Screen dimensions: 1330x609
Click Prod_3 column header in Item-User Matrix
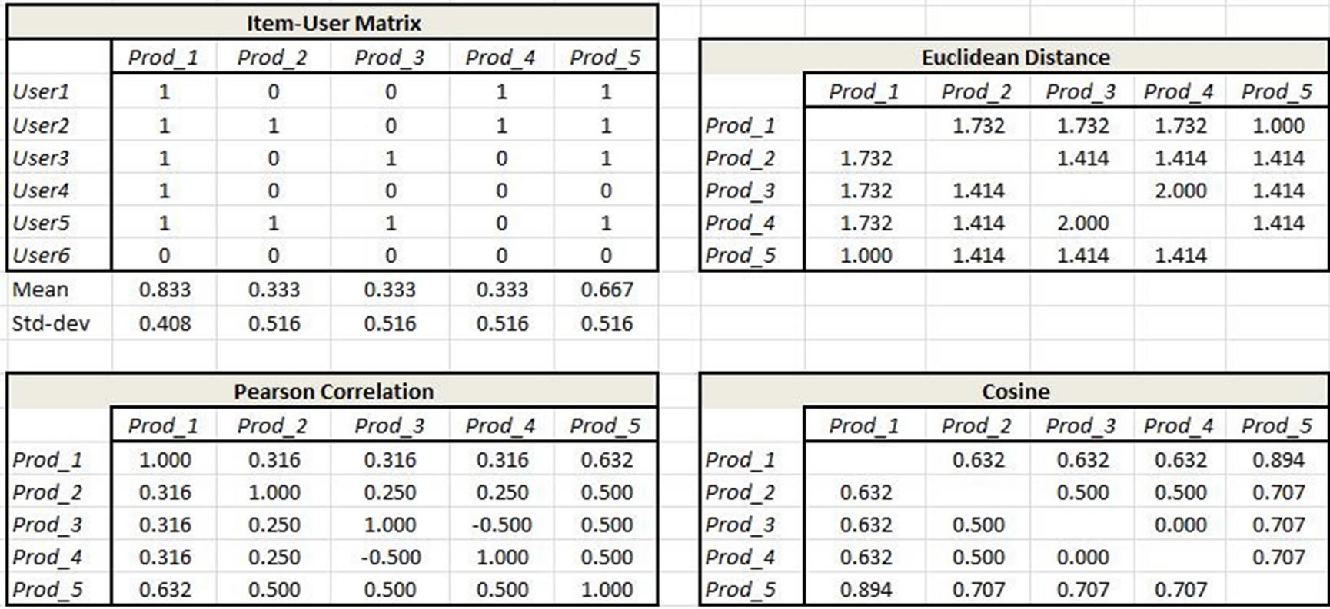[x=389, y=58]
